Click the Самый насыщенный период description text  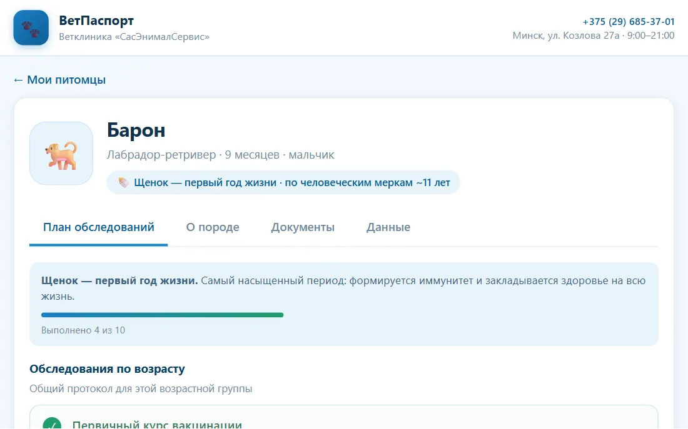[x=343, y=288]
